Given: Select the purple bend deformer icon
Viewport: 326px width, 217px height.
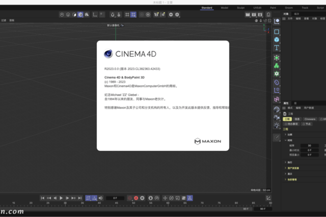Looking at the screenshot, I should pyautogui.click(x=277, y=83).
